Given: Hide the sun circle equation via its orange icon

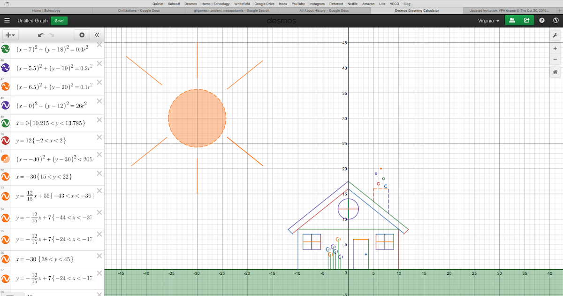Looking at the screenshot, I should (x=5, y=159).
